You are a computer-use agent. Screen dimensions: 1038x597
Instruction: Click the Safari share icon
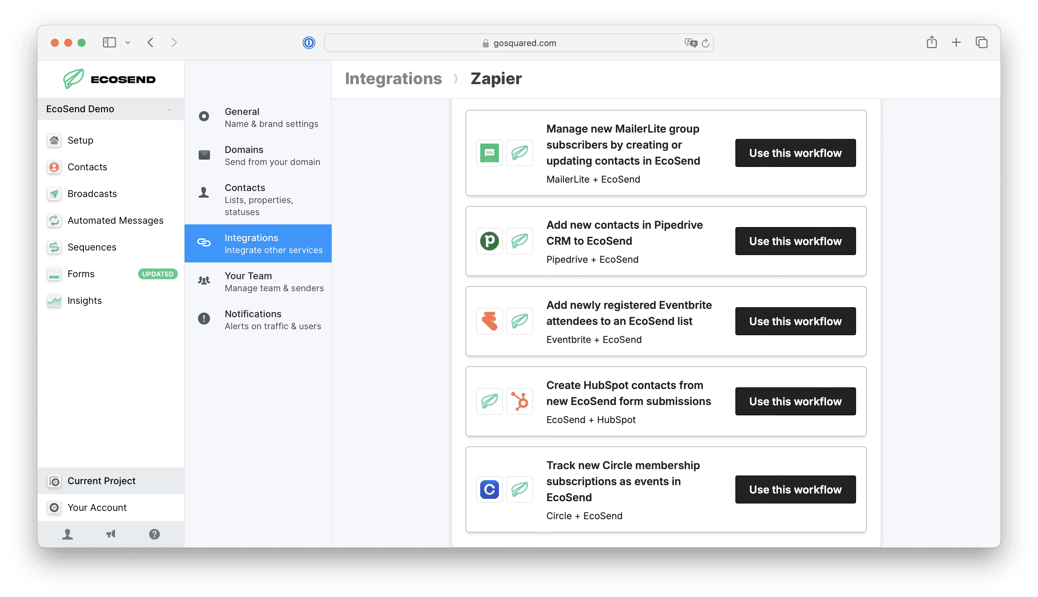coord(932,42)
